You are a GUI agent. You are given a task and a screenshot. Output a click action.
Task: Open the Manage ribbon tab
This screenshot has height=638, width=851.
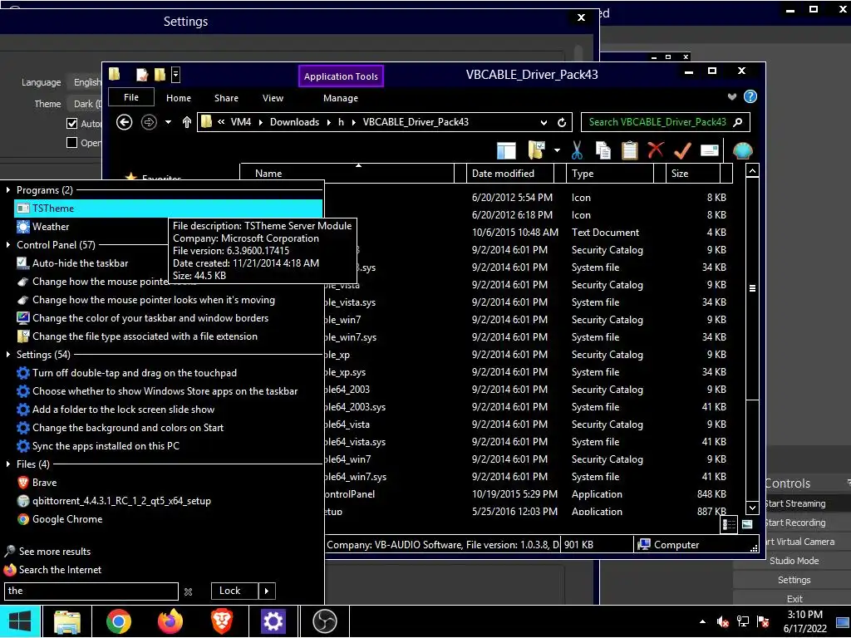coord(341,98)
